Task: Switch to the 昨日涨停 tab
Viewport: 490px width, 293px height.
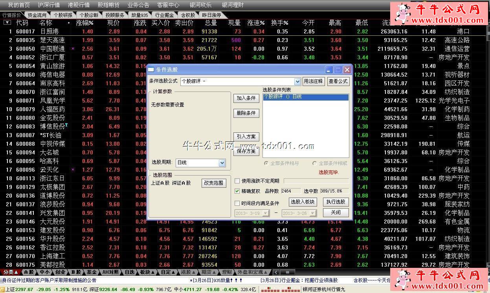Action: pyautogui.click(x=211, y=15)
